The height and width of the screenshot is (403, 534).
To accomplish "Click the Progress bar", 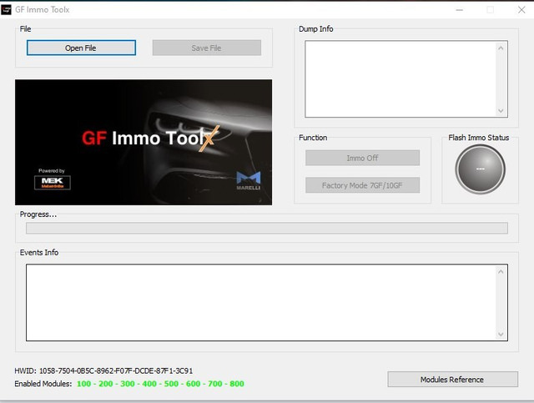I will [267, 228].
